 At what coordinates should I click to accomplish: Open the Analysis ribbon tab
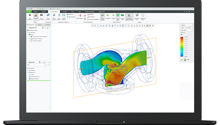pos(44,12)
